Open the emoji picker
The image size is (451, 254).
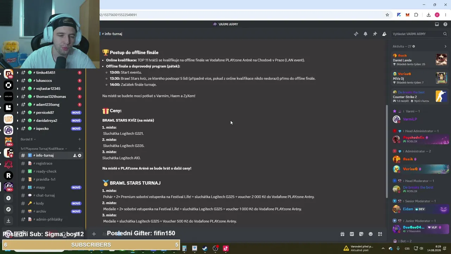coord(371,234)
